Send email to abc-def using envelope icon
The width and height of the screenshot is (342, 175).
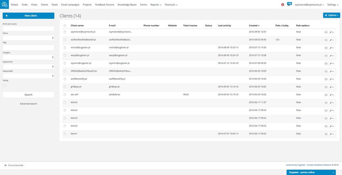pos(326,95)
